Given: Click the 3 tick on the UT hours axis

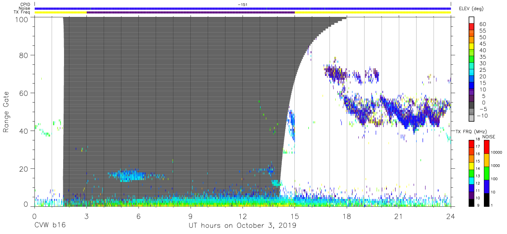Looking at the screenshot, I should [x=86, y=216].
